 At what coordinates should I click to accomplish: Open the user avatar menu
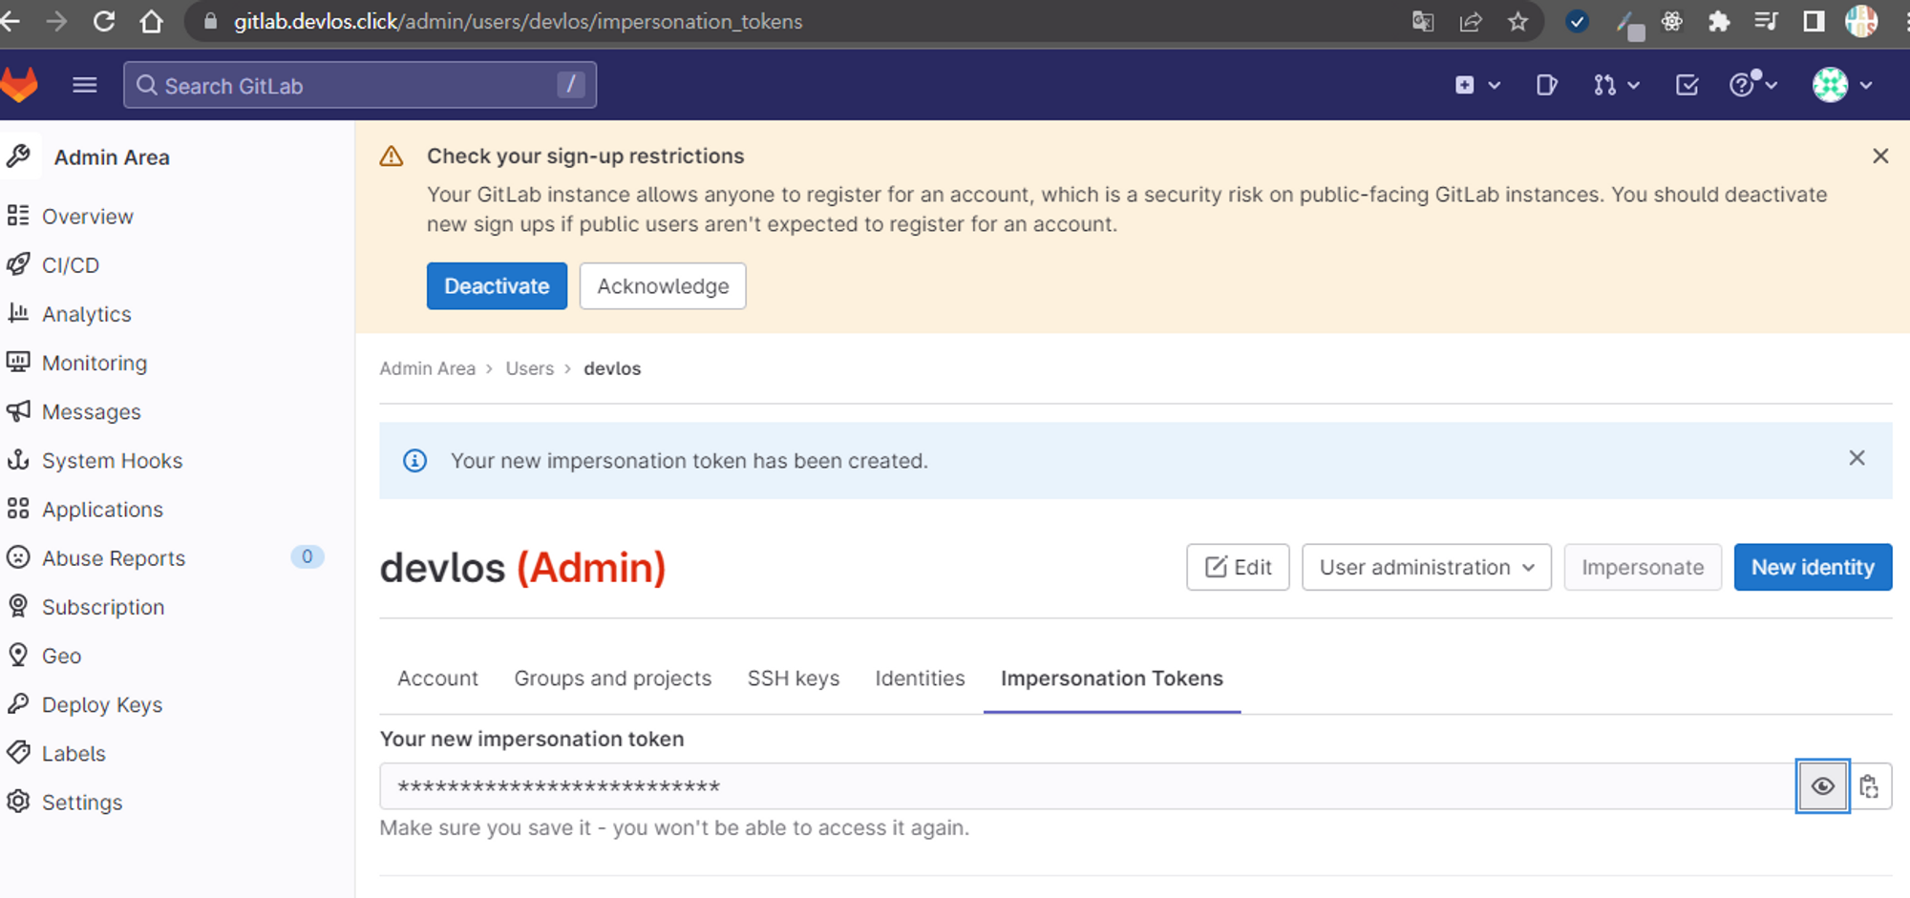click(1842, 85)
